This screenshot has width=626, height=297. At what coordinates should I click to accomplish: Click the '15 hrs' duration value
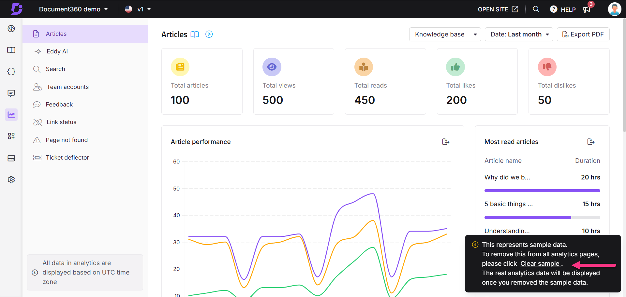pyautogui.click(x=591, y=204)
